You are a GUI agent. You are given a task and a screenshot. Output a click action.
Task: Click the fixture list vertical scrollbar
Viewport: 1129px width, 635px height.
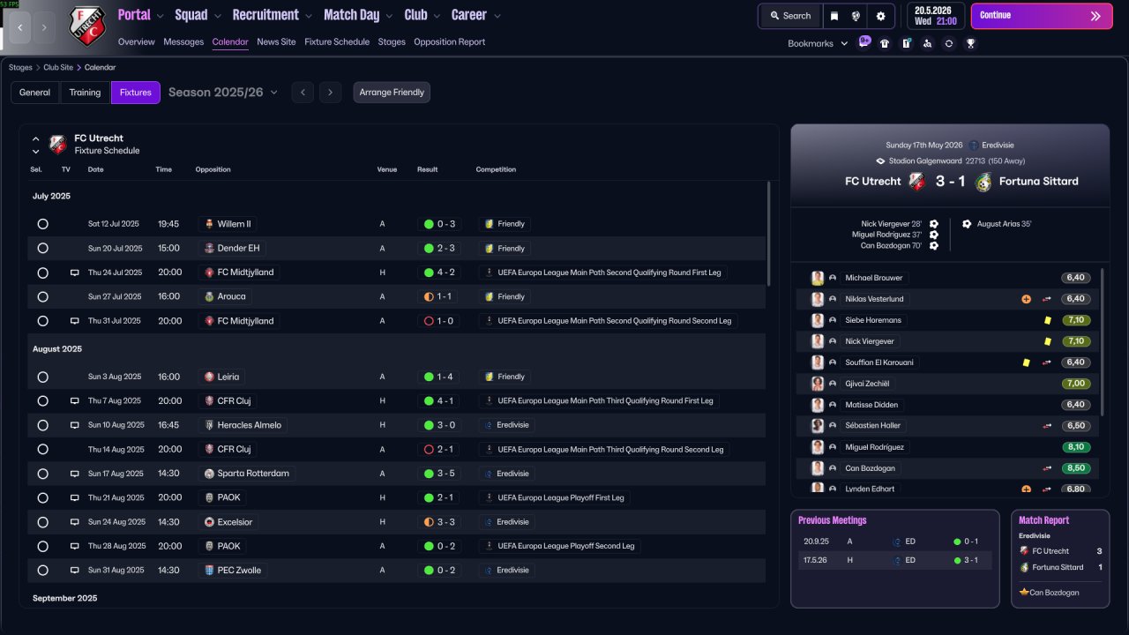[x=768, y=234]
